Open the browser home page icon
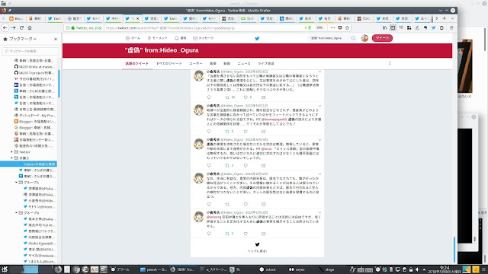This screenshot has height=274, width=488. click(x=30, y=27)
